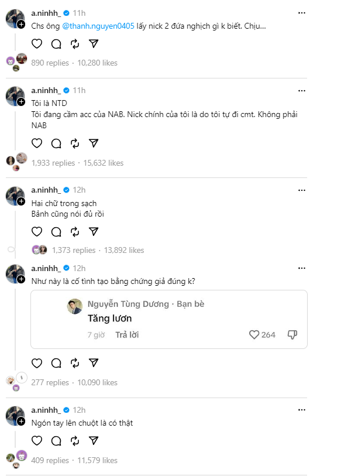Open the @thanh.nguyen0405 mention link
Image resolution: width=358 pixels, height=476 pixels.
[x=98, y=26]
